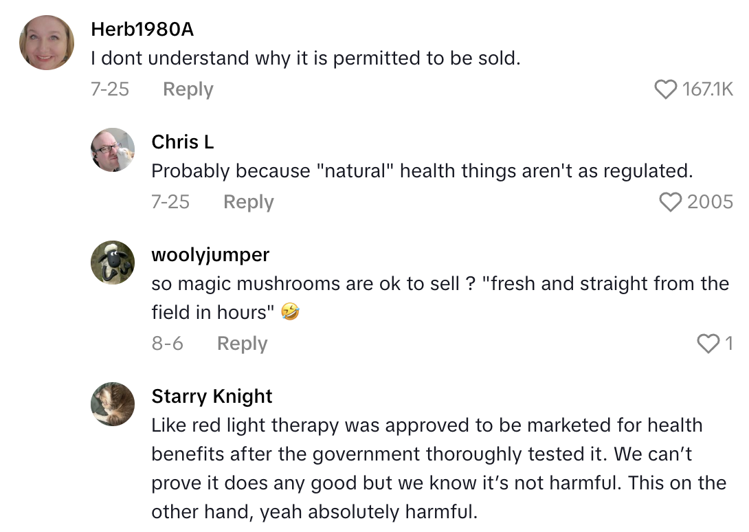Click Reply below woolyjumper's comment

(242, 344)
